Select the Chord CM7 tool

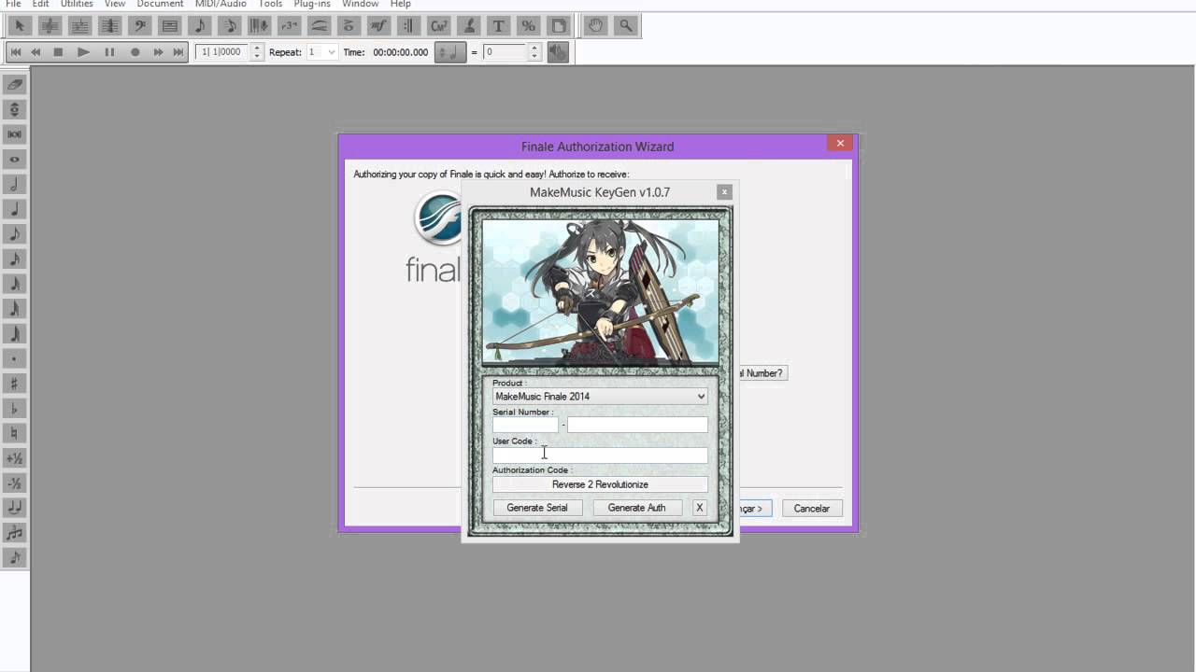click(x=438, y=26)
